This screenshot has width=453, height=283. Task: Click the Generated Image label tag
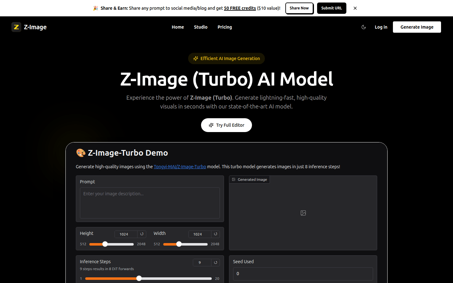click(249, 180)
